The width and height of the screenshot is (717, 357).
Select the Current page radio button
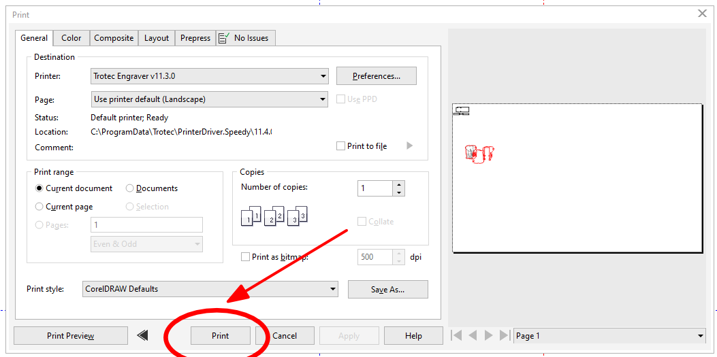39,207
